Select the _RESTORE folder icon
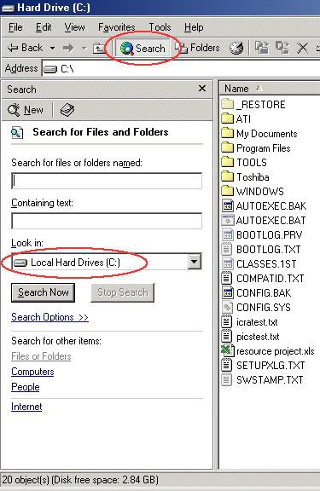The height and width of the screenshot is (491, 320). 227,104
